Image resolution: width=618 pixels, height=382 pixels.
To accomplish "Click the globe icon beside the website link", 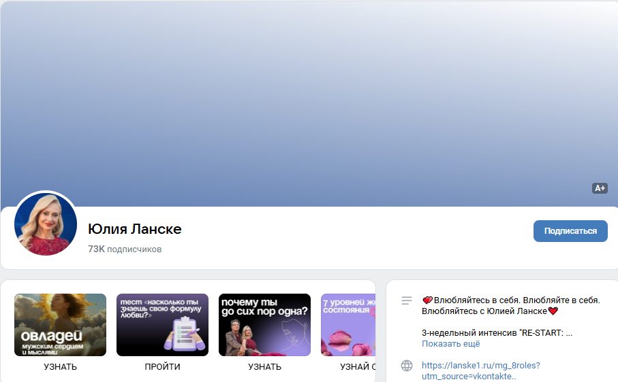I will pos(407,366).
